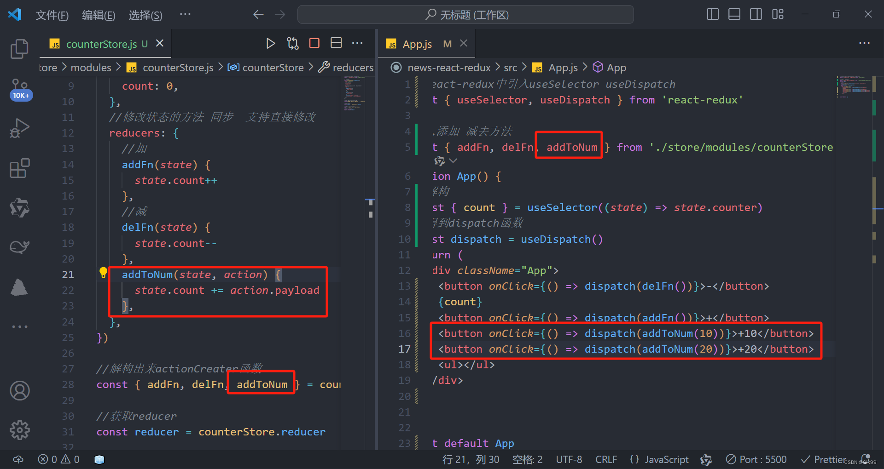
Task: Open the 编辑(E) menu
Action: pyautogui.click(x=99, y=15)
